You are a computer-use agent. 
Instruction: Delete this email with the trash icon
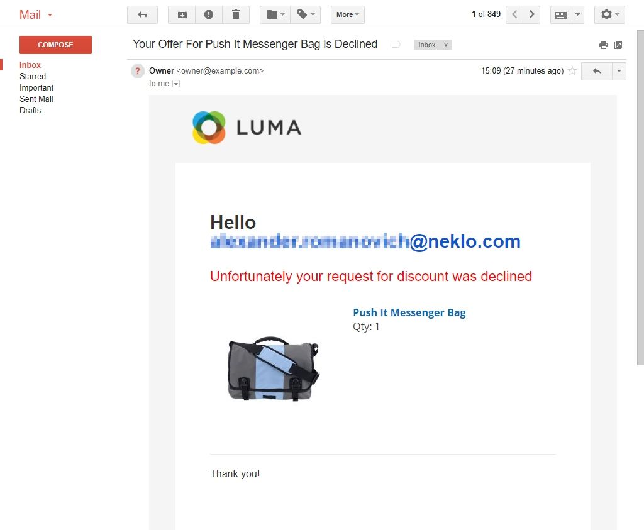pos(236,15)
